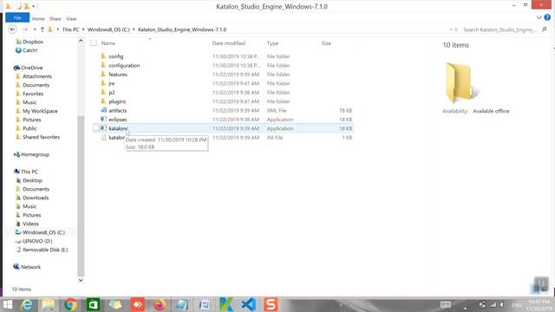Image resolution: width=555 pixels, height=312 pixels.
Task: Click the Help question mark icon
Action: (x=547, y=17)
